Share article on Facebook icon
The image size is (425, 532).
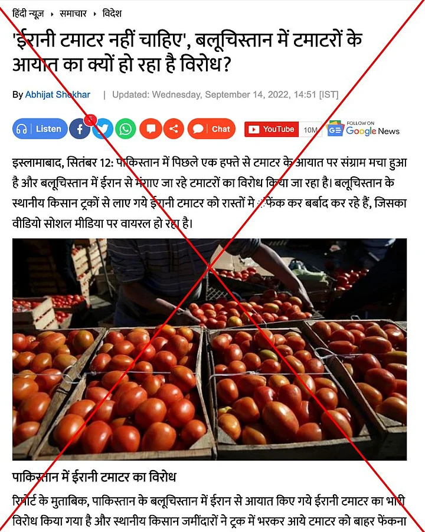80,129
